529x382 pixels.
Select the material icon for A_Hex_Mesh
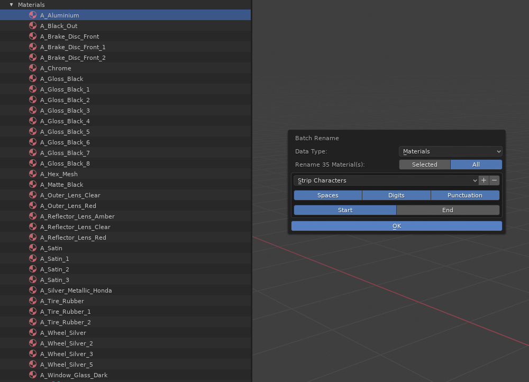[x=32, y=174]
